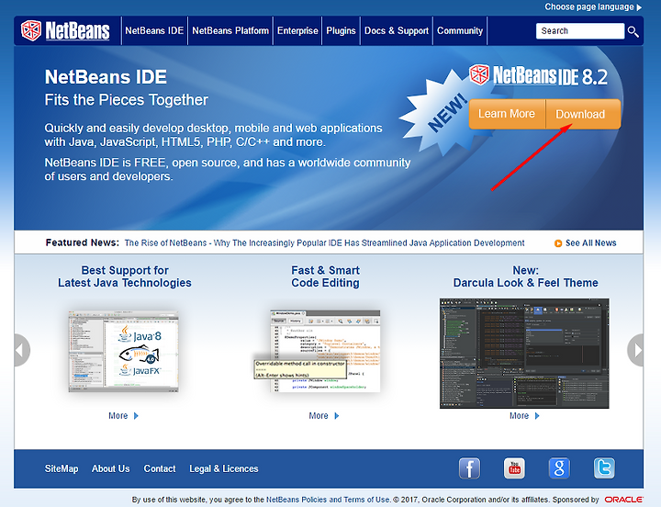
Task: Open the Twitter social icon
Action: (604, 468)
